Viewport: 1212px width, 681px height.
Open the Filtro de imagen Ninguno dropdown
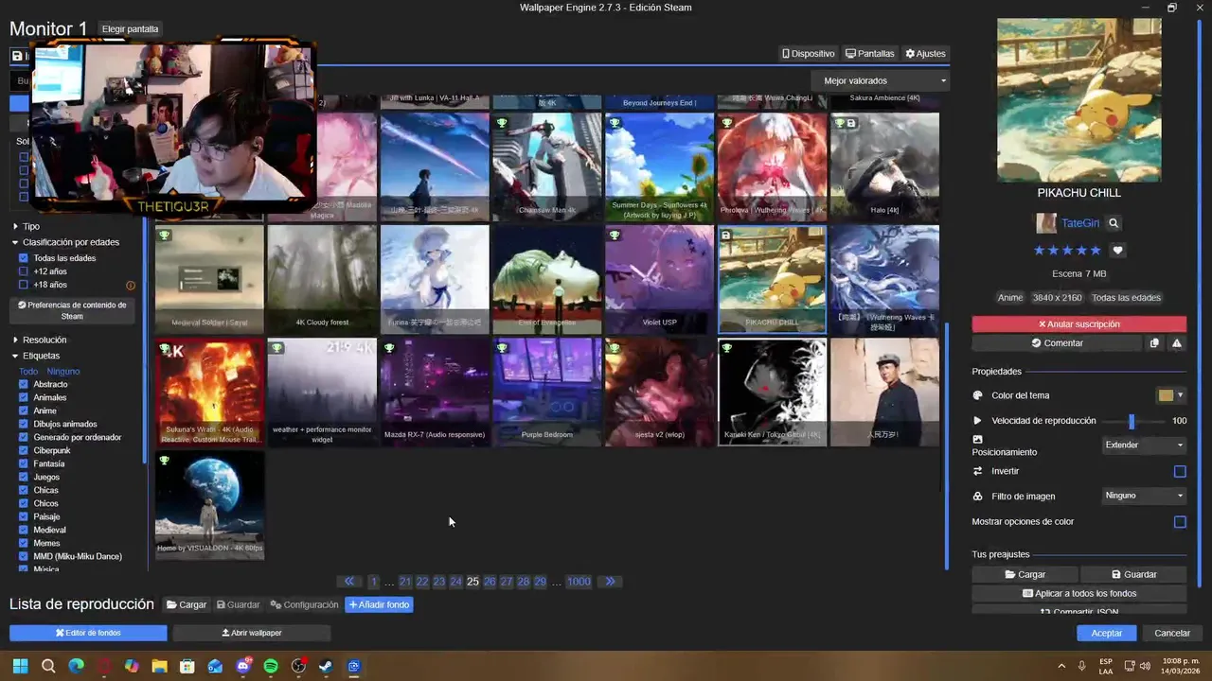1145,496
